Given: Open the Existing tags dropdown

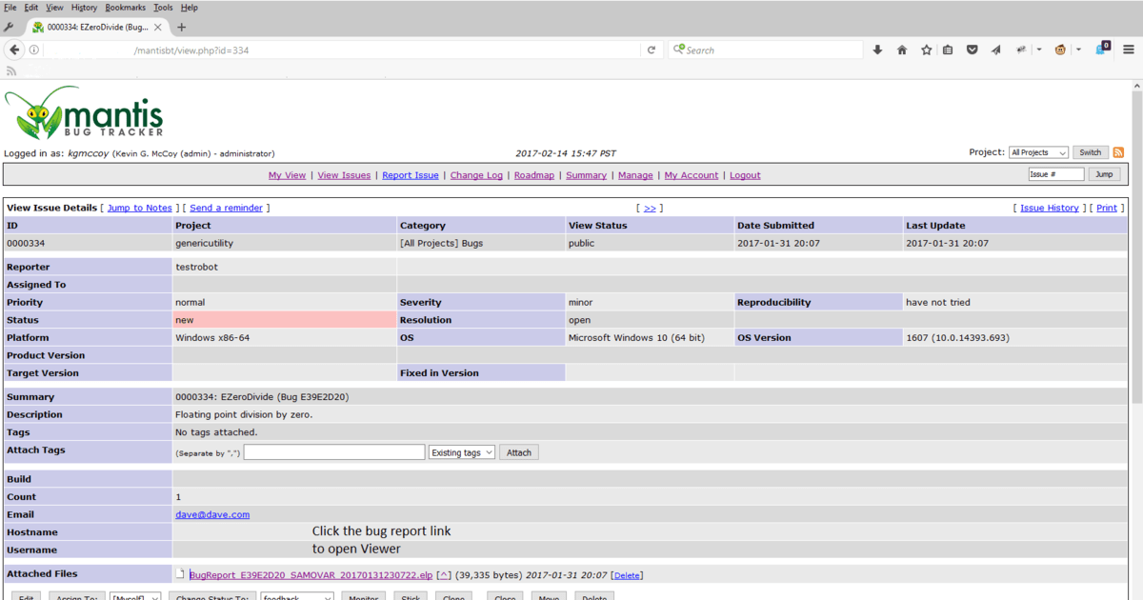Looking at the screenshot, I should click(x=462, y=451).
